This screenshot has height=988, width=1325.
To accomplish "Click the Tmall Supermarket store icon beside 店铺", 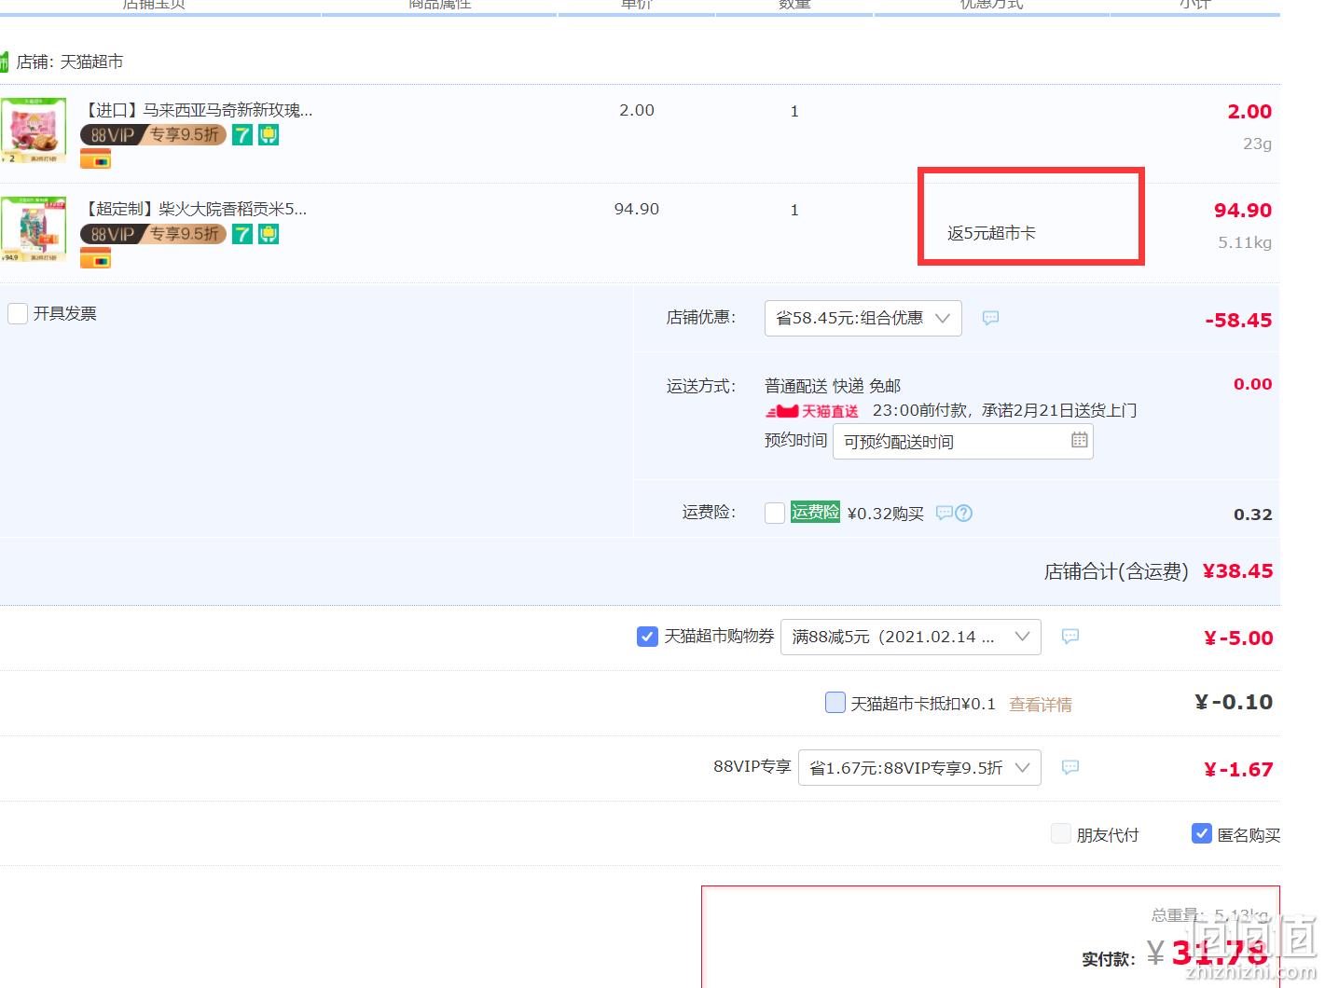I will tap(4, 62).
